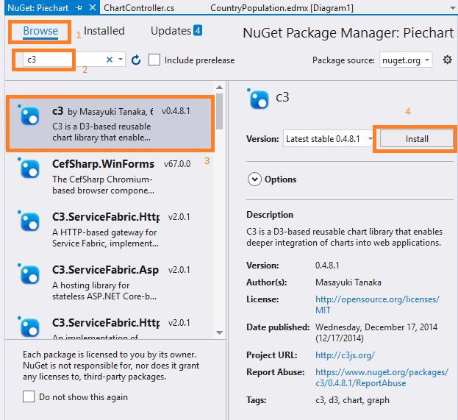This screenshot has height=420, width=458.
Task: Select the ChartController.cs document tab
Action: [139, 7]
